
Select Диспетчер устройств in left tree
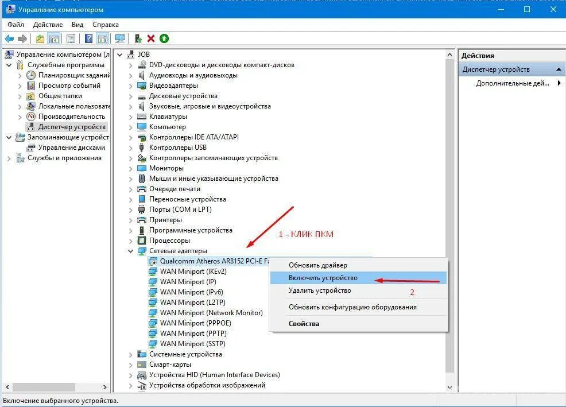(72, 127)
